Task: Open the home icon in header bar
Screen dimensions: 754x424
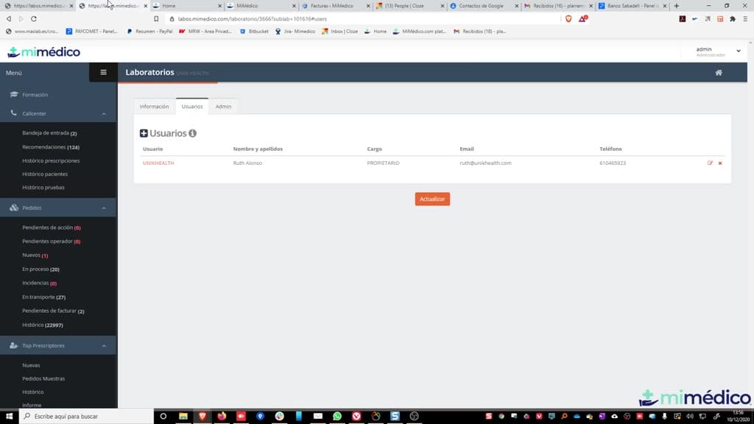Action: tap(719, 73)
